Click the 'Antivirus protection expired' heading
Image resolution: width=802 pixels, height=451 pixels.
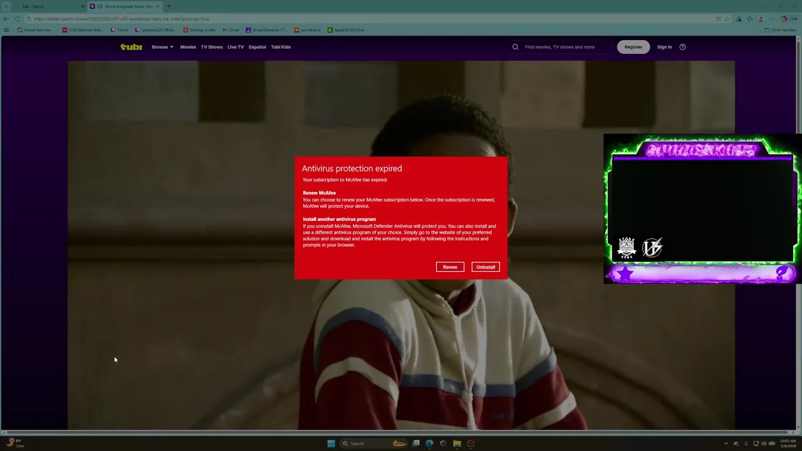(352, 168)
